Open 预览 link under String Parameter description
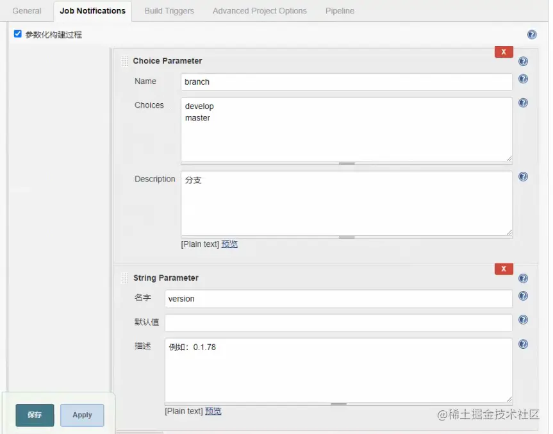553x434 pixels. click(213, 411)
